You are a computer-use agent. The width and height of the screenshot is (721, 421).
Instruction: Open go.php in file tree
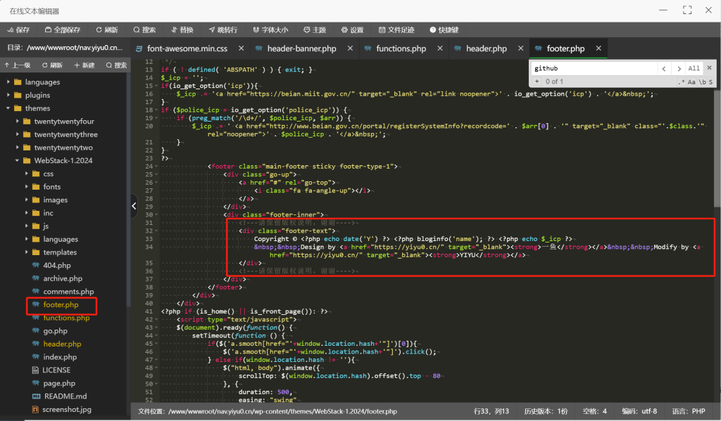55,331
